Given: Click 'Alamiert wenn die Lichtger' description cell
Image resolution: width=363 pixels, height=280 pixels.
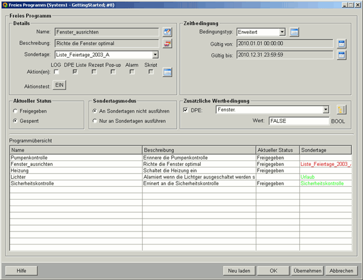Looking at the screenshot, I should click(x=199, y=177).
